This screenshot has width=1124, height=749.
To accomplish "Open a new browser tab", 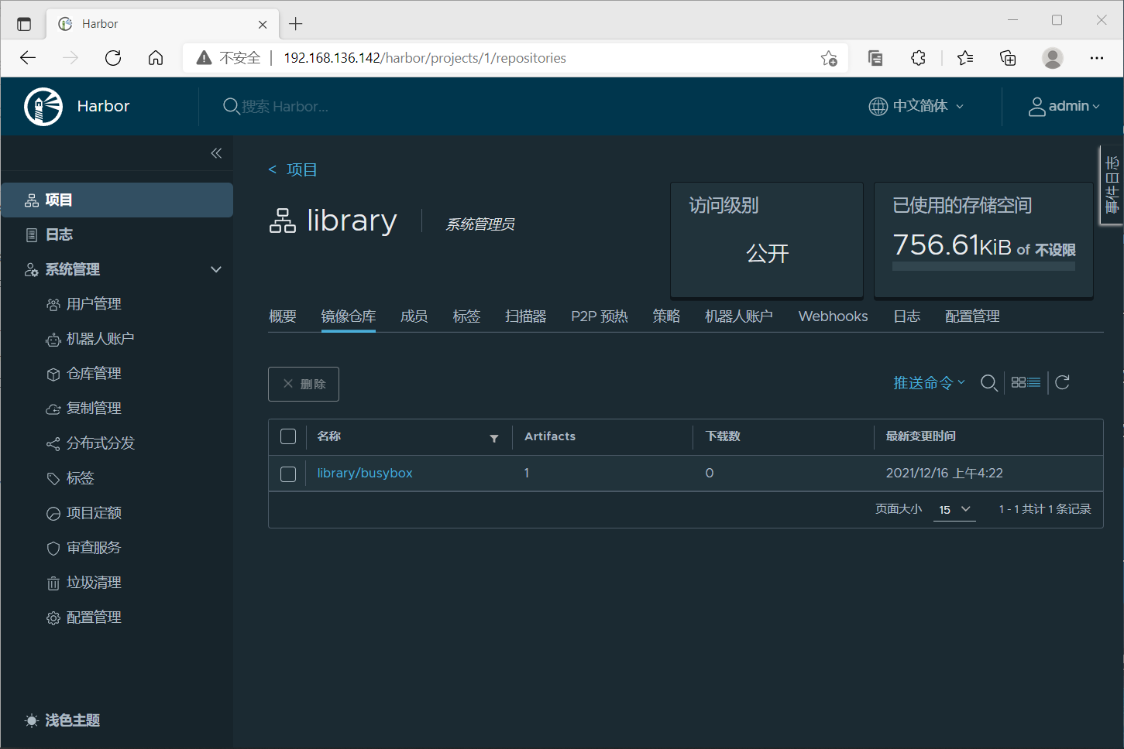I will click(x=296, y=24).
